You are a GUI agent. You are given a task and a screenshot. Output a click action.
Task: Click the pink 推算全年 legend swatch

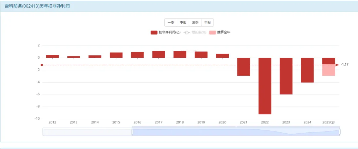tap(212, 33)
